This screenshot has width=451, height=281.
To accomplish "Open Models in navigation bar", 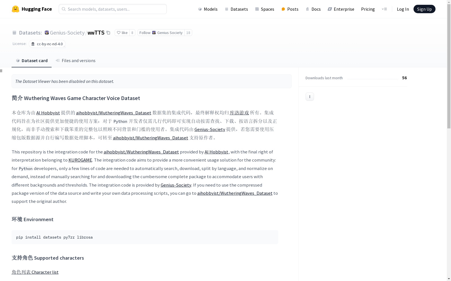I will point(208,9).
